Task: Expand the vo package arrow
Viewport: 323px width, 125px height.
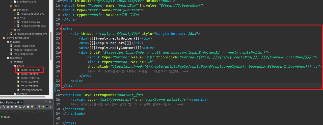Action: tap(11, 30)
